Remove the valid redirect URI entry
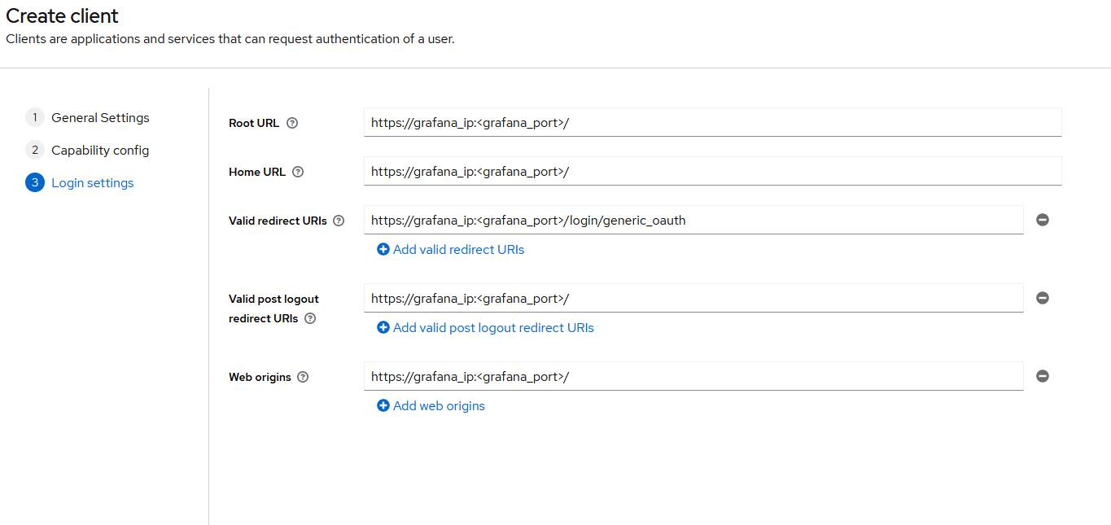 [x=1042, y=220]
